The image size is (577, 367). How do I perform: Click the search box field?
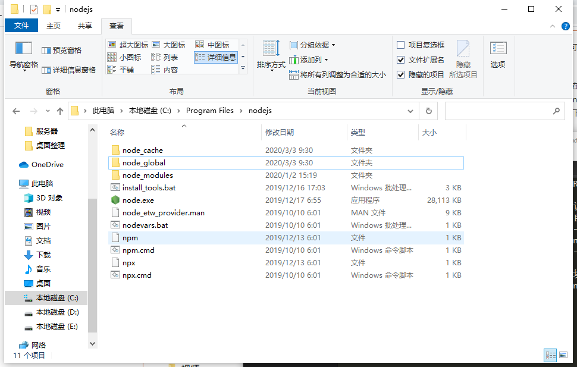click(504, 111)
